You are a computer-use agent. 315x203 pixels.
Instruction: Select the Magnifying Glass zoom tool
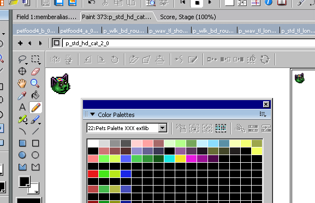(x=35, y=83)
